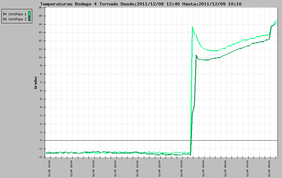Click the light green curve's peak near 13.7
This screenshot has height=178, width=282.
pos(192,27)
